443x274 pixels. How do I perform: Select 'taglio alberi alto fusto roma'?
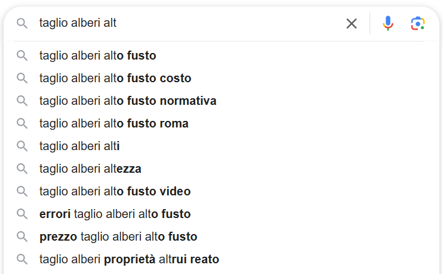pos(113,124)
